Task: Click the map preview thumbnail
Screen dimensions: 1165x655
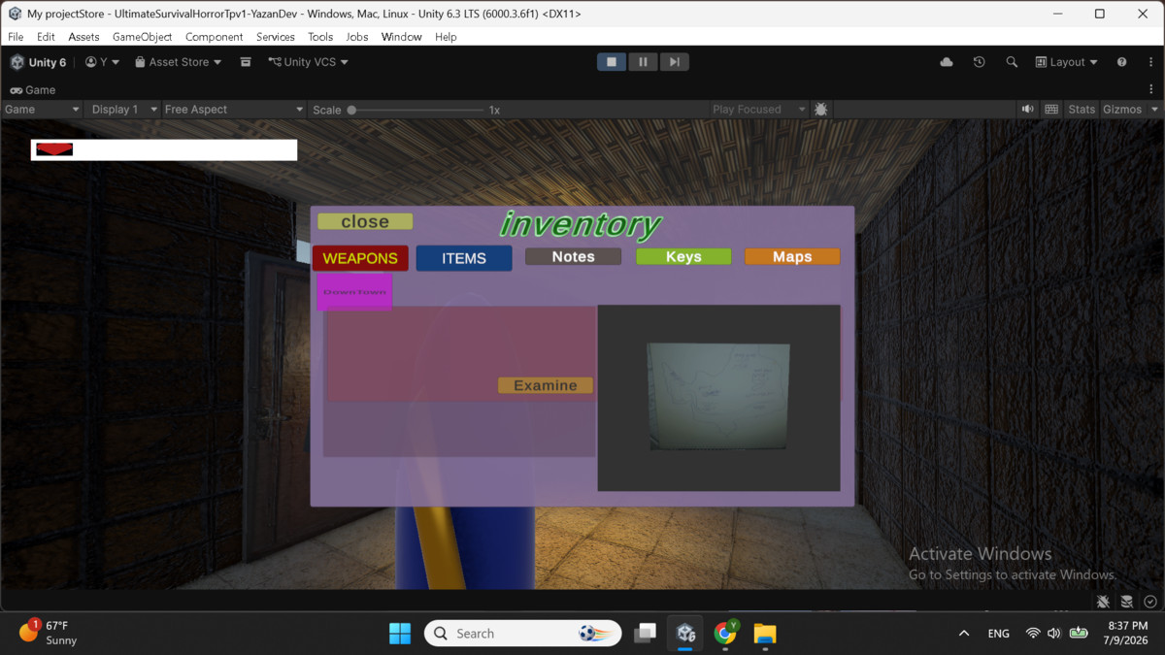Action: tap(718, 397)
